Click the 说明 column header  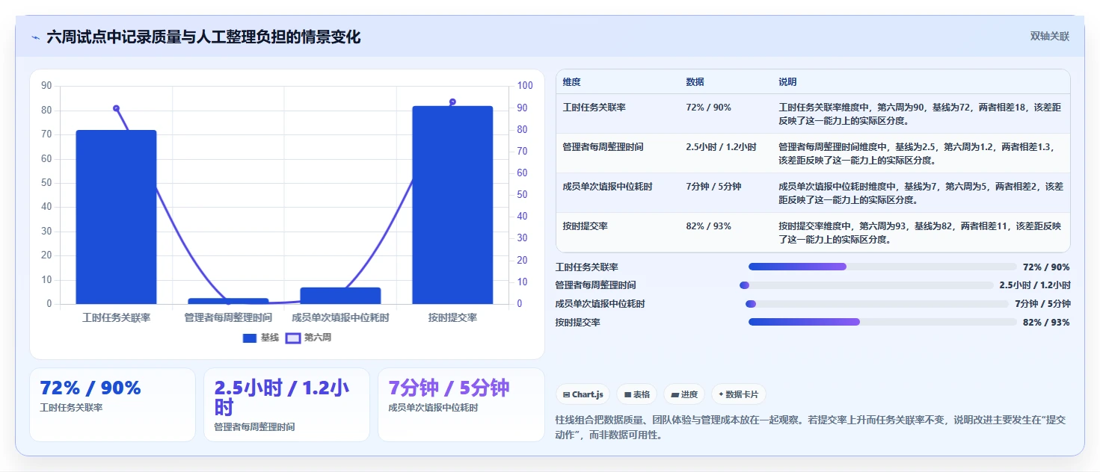pos(787,82)
